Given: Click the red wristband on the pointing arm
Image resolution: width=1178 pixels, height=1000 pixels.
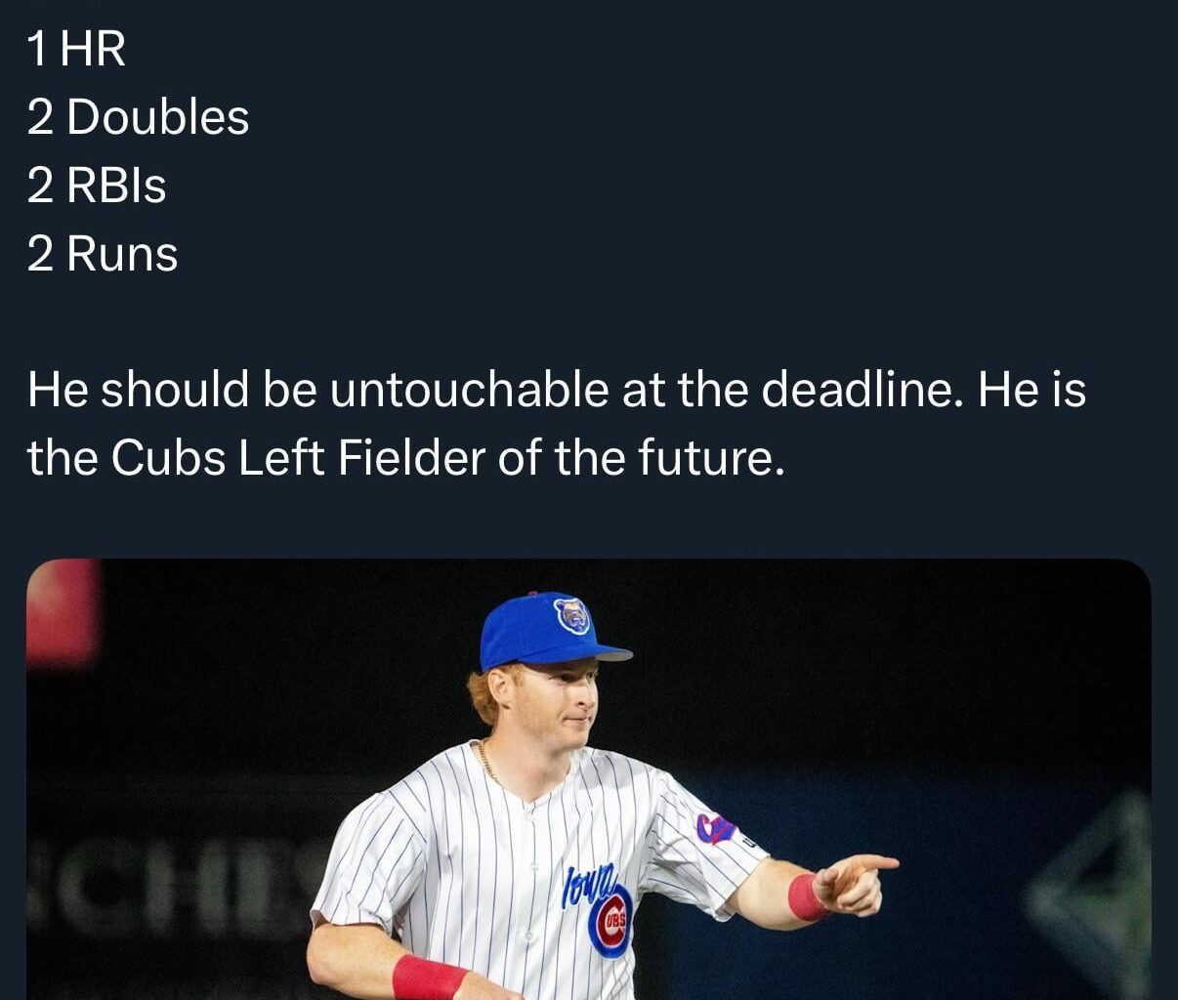Looking at the screenshot, I should coord(806,896).
